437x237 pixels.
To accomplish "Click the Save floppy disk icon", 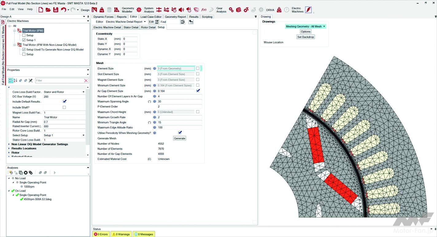I will (56, 10).
